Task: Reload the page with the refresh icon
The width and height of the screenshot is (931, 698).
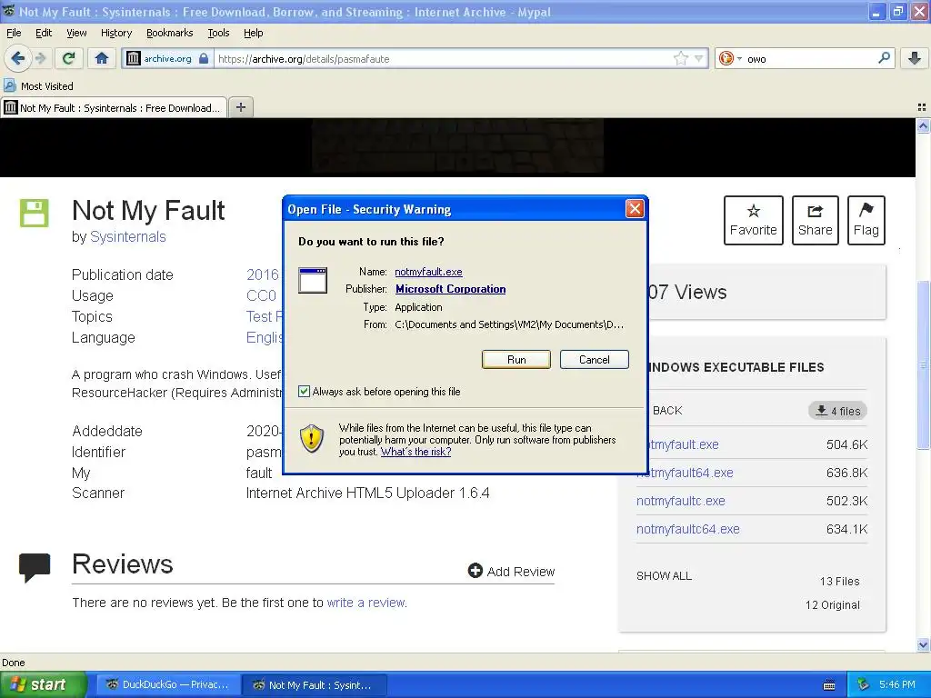Action: point(69,58)
